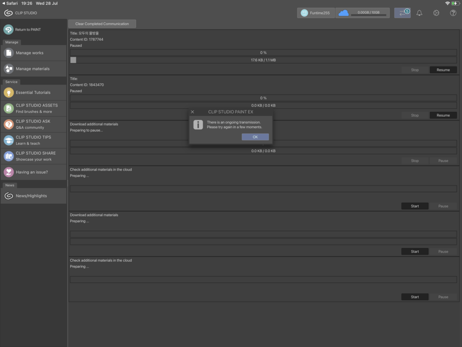This screenshot has width=462, height=347.
Task: Click the sidebar resize handle dots
Action: click(x=67, y=183)
